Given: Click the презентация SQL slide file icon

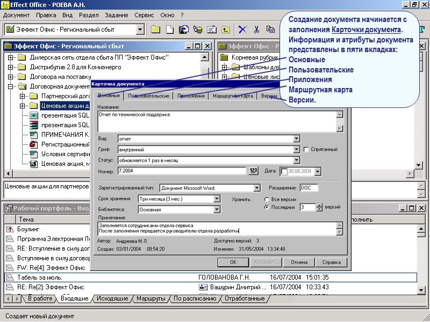Looking at the screenshot, I should click(x=33, y=115).
